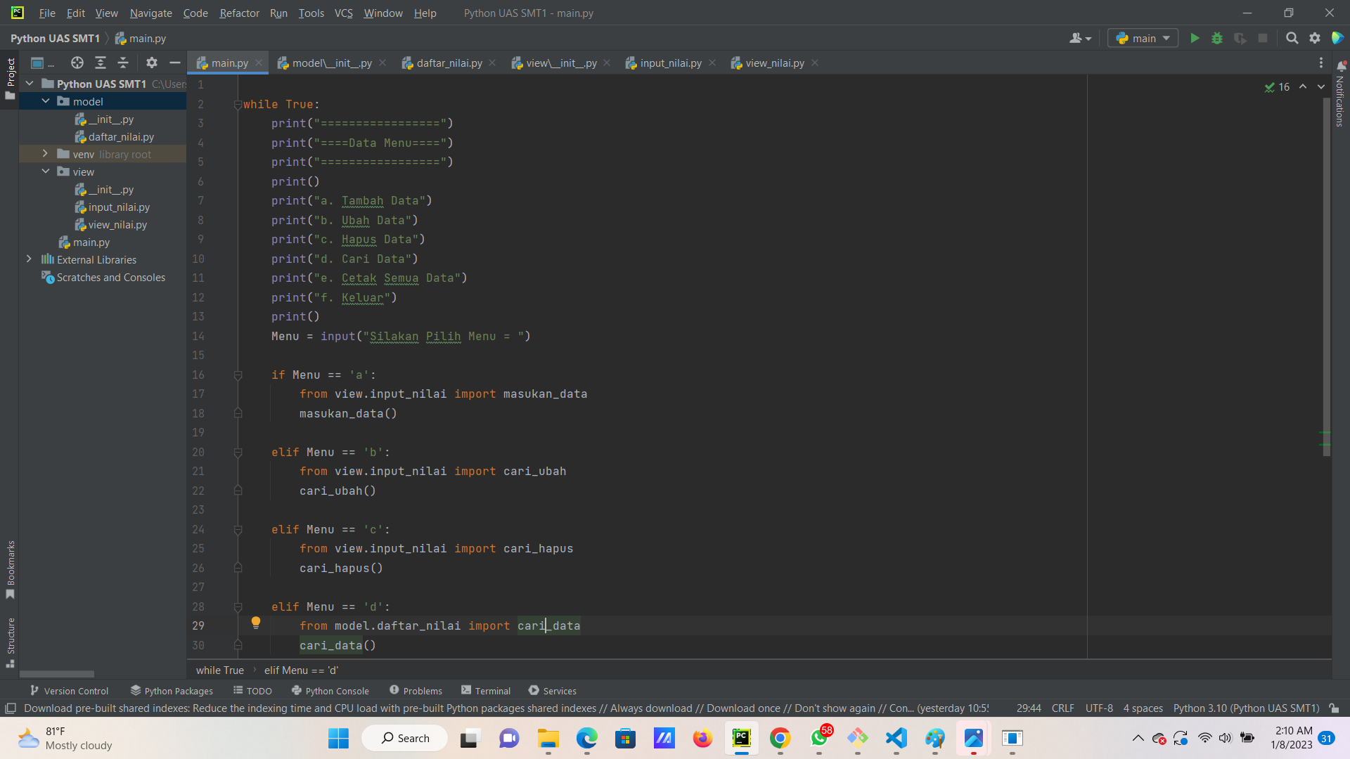Click the Debug bug icon
This screenshot has height=759, width=1350.
point(1217,38)
